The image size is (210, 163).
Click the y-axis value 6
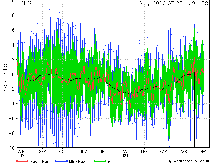pyautogui.click(x=13, y=30)
